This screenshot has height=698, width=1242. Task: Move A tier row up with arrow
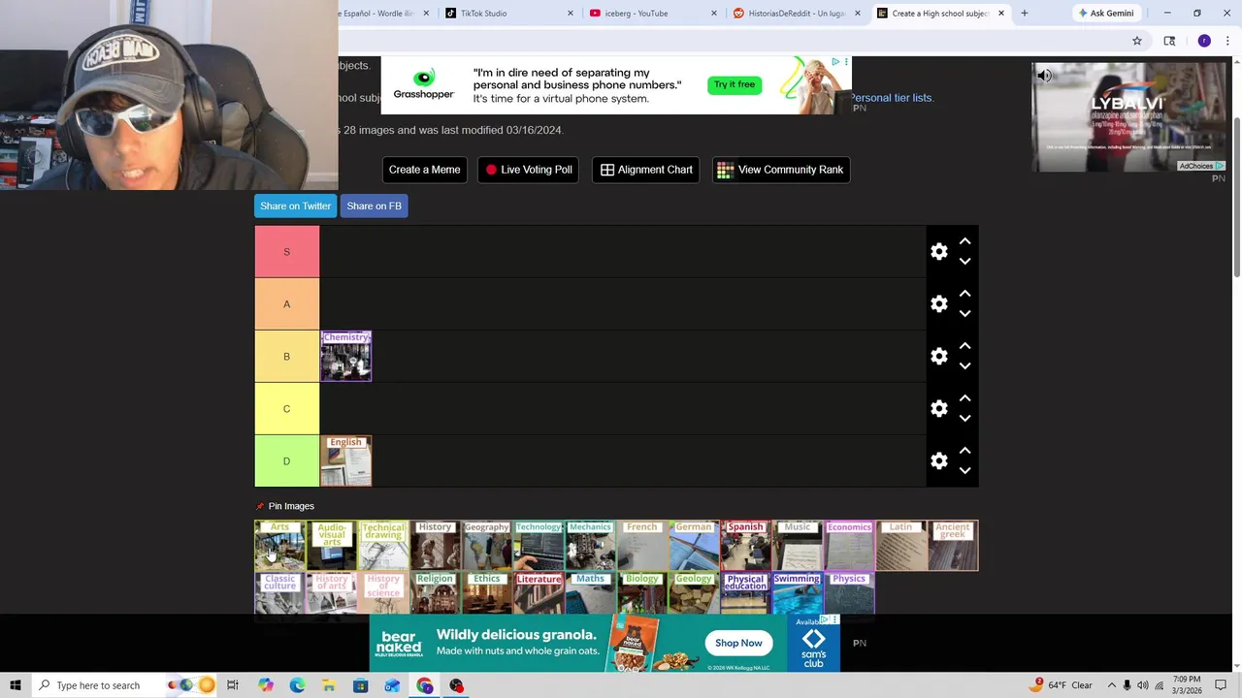point(964,294)
